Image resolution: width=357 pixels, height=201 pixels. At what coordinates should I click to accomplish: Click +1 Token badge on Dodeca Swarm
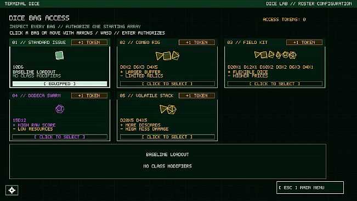click(x=89, y=96)
